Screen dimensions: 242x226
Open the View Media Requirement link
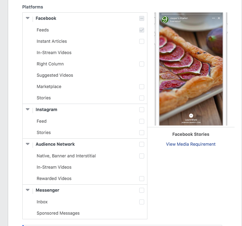click(x=191, y=144)
